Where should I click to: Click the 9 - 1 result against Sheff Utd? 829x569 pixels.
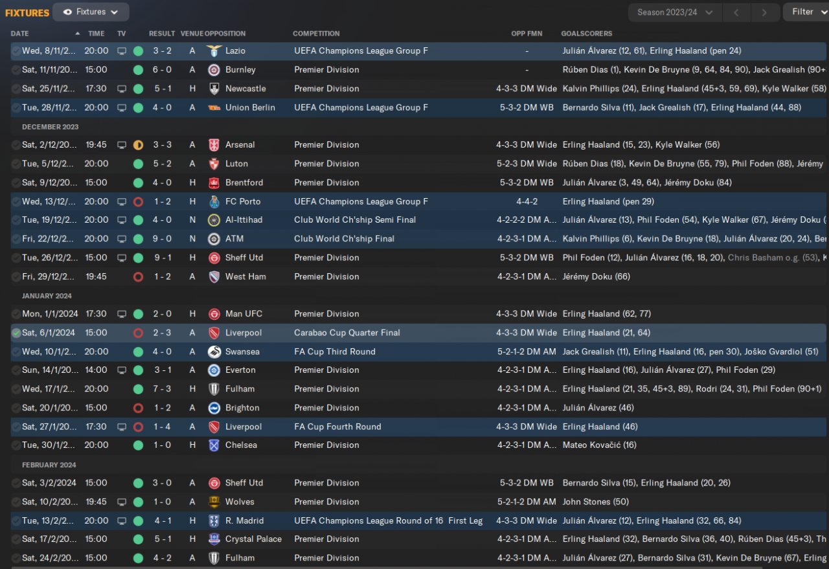[x=161, y=258]
